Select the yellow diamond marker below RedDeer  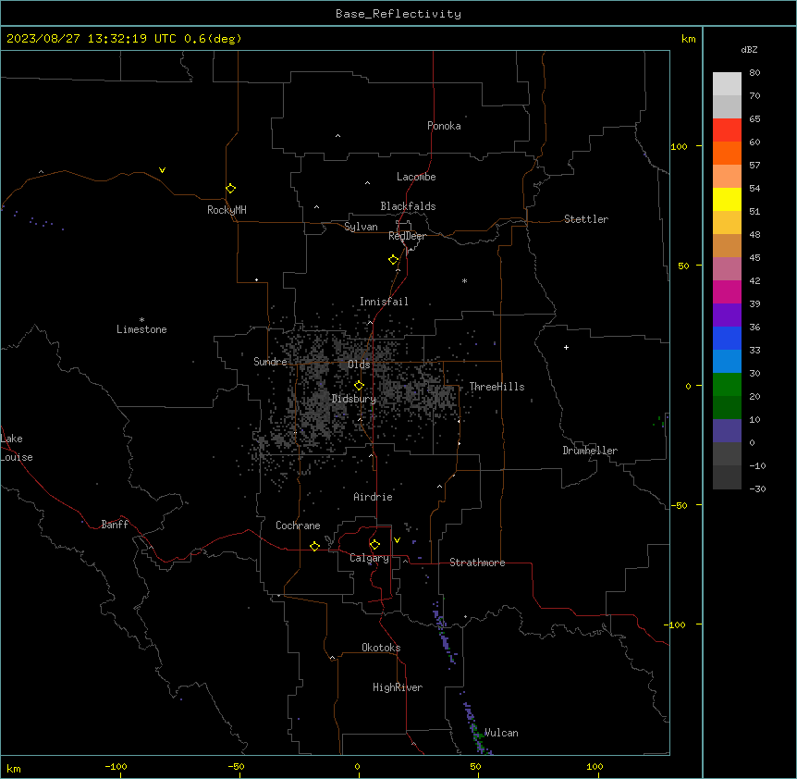pyautogui.click(x=393, y=260)
